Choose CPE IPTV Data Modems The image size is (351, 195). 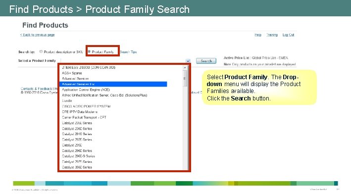coord(80,112)
